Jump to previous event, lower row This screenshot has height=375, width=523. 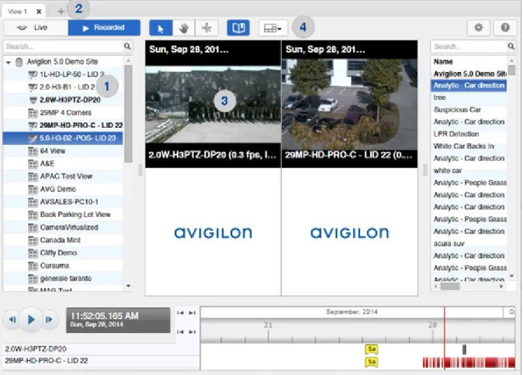pyautogui.click(x=181, y=332)
